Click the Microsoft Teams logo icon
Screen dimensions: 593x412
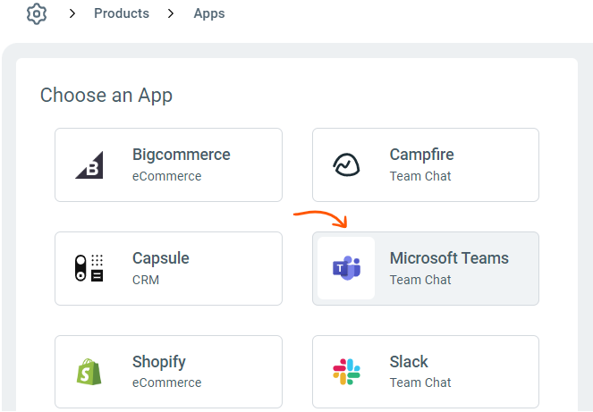pyautogui.click(x=346, y=268)
